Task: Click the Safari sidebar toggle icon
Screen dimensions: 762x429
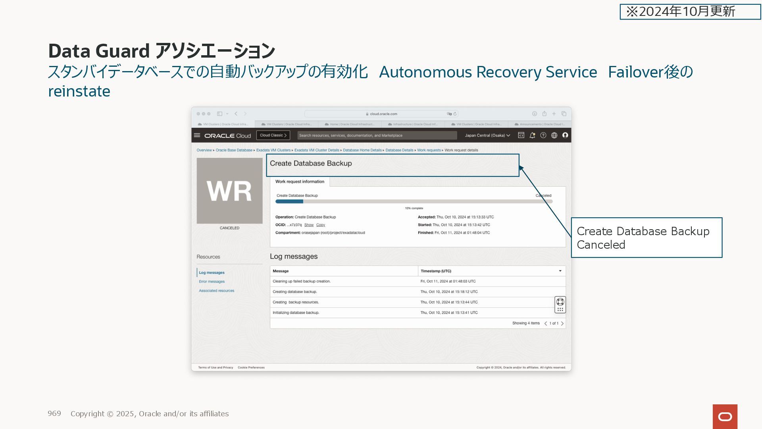Action: (219, 114)
